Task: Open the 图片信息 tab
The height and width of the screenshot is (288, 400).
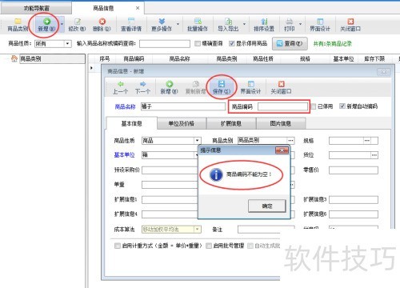Action: point(281,123)
